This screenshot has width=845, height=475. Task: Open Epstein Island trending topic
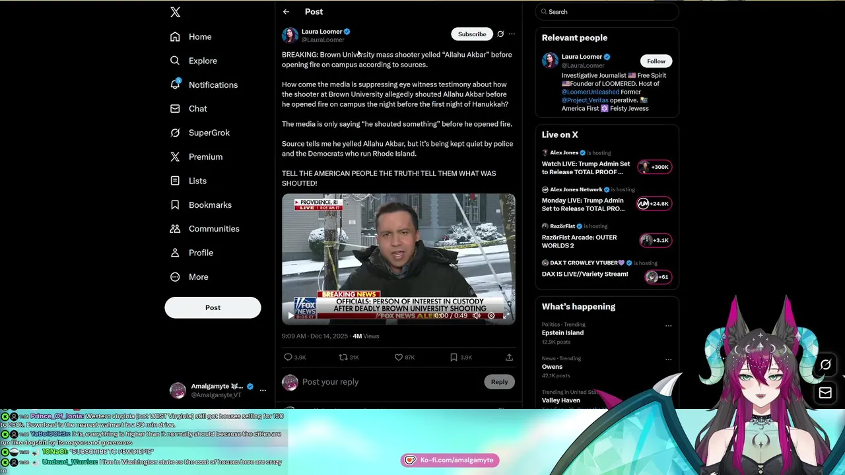coord(562,332)
